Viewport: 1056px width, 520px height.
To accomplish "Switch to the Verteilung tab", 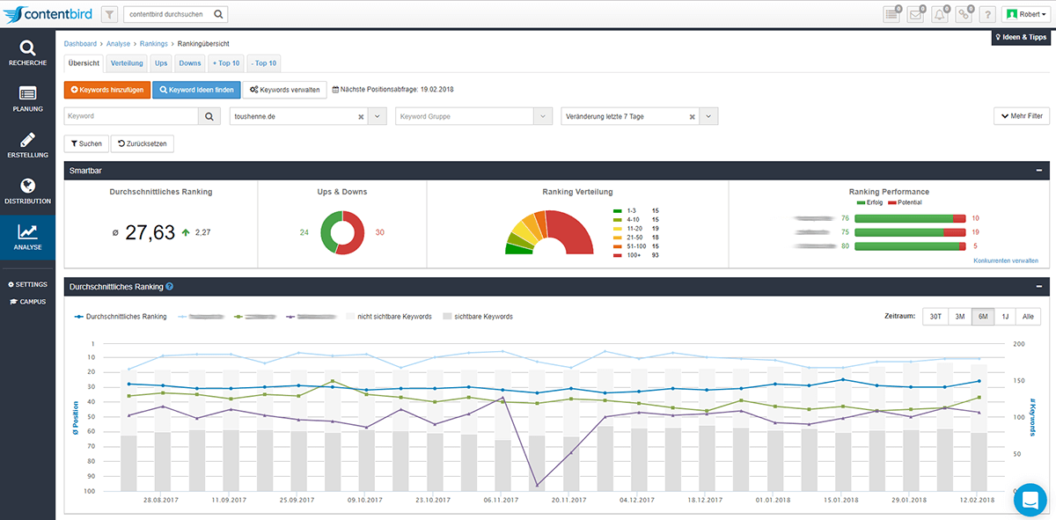I will (x=127, y=63).
